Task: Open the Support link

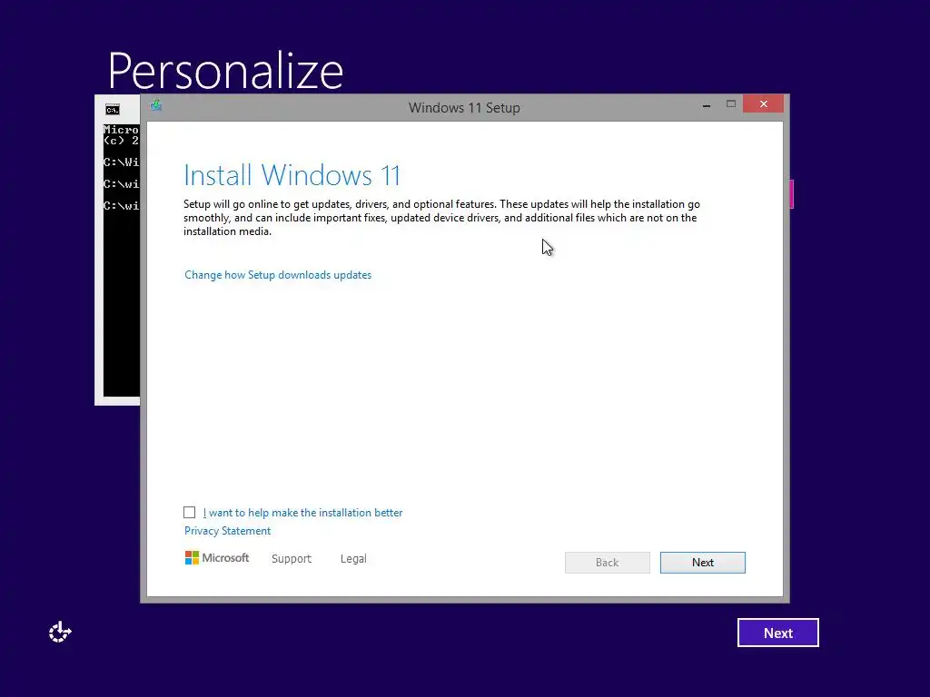Action: 292,558
